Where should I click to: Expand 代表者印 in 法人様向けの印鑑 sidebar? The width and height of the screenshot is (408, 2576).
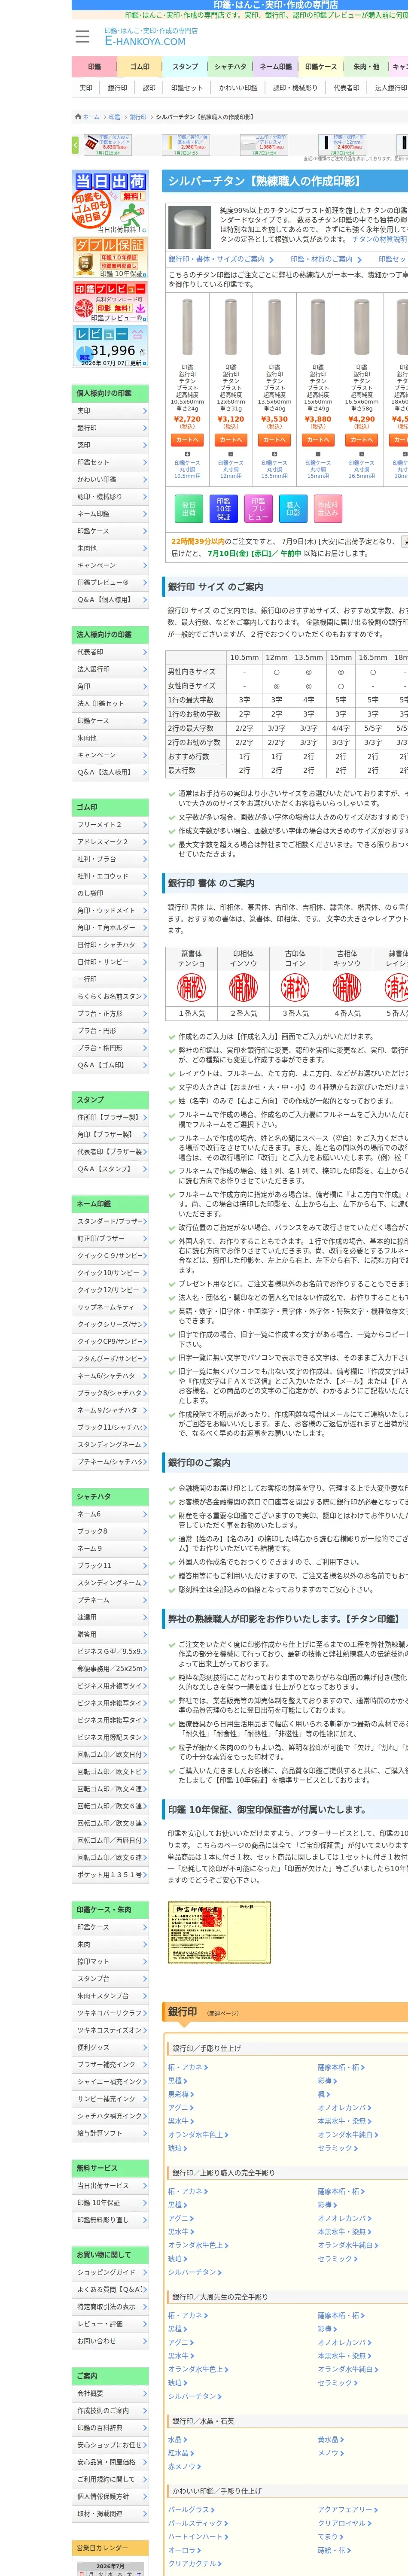coord(110,652)
